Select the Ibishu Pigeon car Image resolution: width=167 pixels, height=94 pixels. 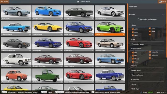47,76
